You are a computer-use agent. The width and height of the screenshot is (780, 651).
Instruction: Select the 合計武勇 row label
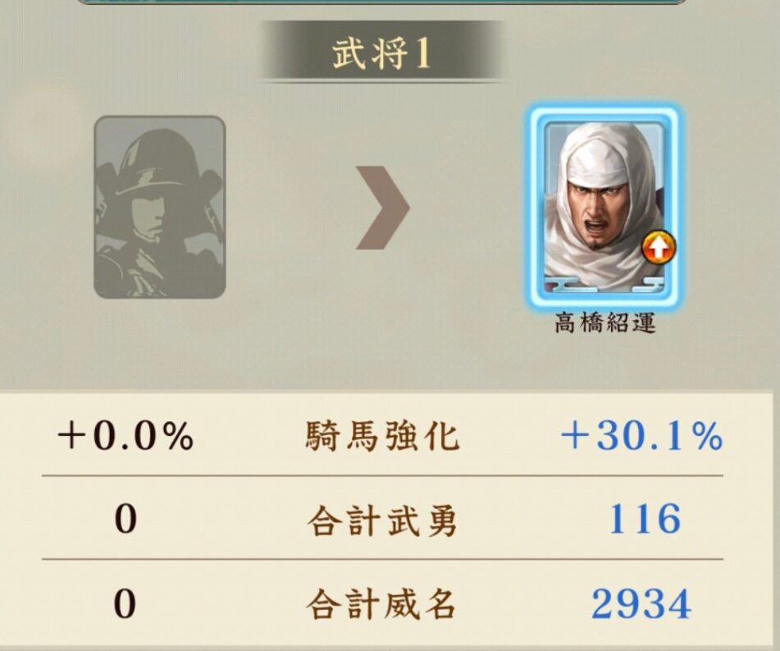point(382,521)
